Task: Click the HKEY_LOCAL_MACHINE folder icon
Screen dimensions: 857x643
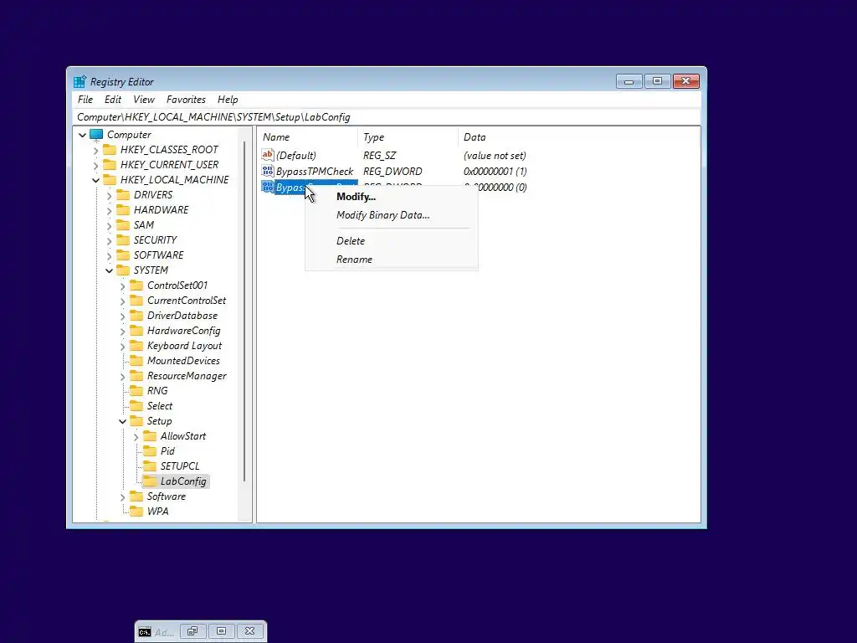Action: [x=110, y=180]
